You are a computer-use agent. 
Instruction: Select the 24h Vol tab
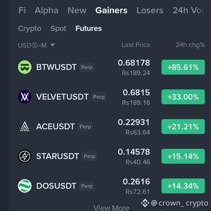click(188, 10)
